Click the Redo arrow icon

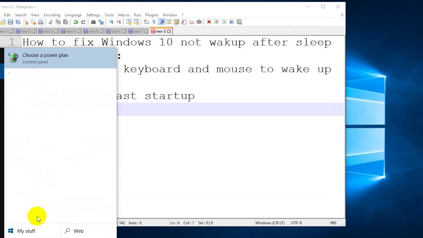pyautogui.click(x=83, y=22)
